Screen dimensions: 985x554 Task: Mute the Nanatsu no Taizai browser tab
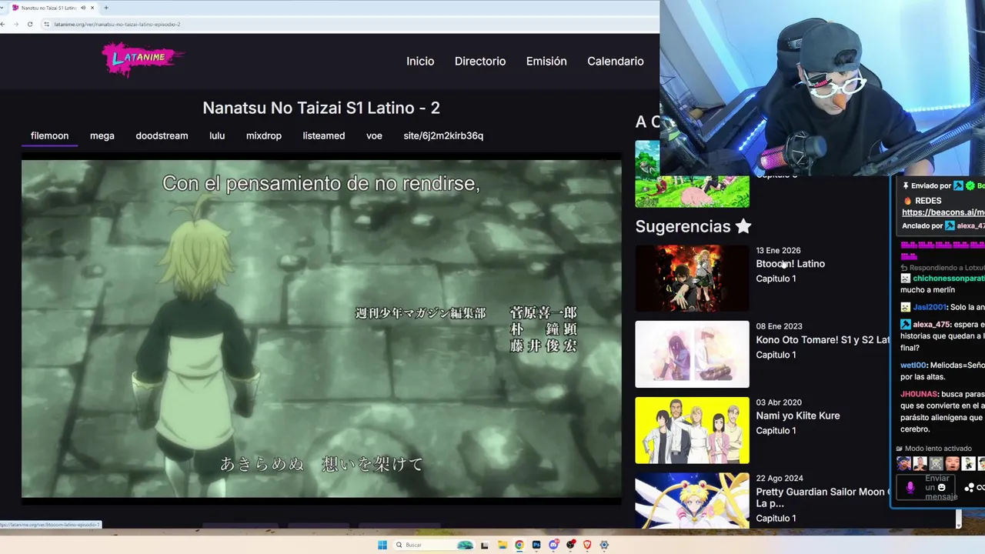(x=83, y=8)
